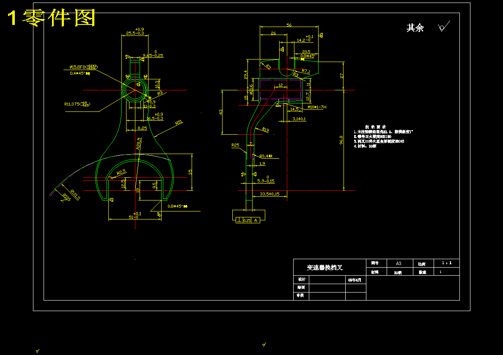Click the 29,4 vertical dimension
503x355 pixels.
[246, 75]
